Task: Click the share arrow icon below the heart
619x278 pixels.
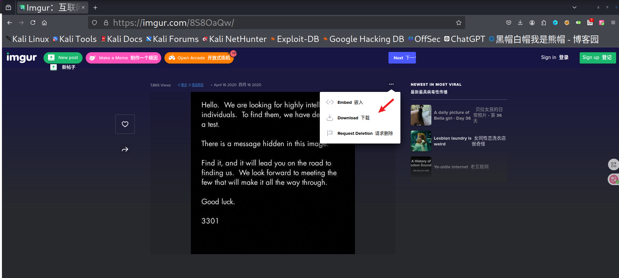Action: point(125,149)
